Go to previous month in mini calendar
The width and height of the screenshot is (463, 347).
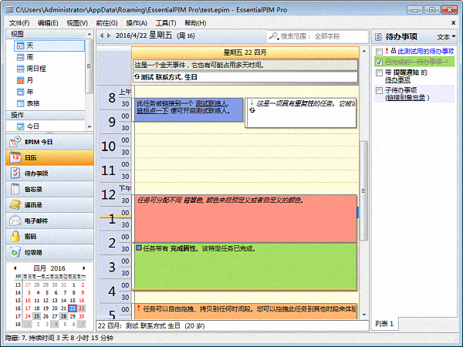[15, 268]
